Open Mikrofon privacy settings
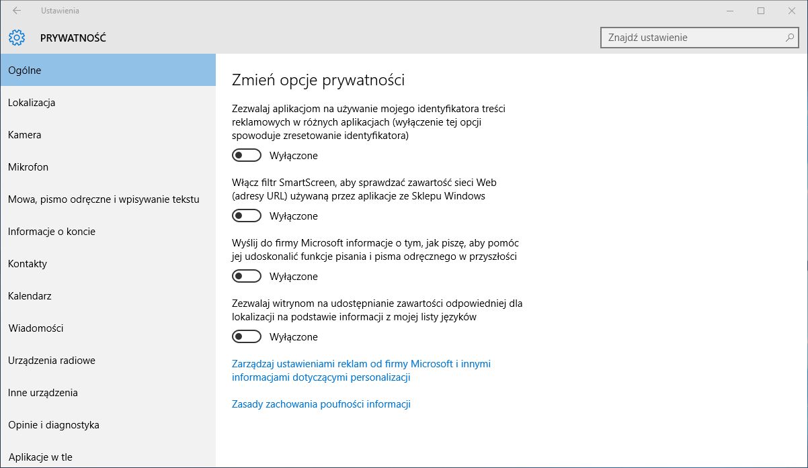The width and height of the screenshot is (808, 468). click(28, 167)
